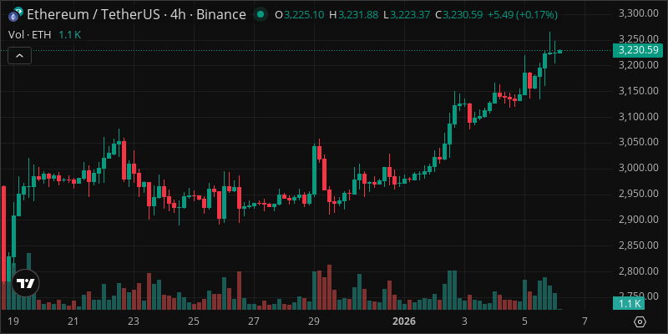Image resolution: width=668 pixels, height=334 pixels.
Task: Click the date label 23 on time axis
Action: (134, 321)
